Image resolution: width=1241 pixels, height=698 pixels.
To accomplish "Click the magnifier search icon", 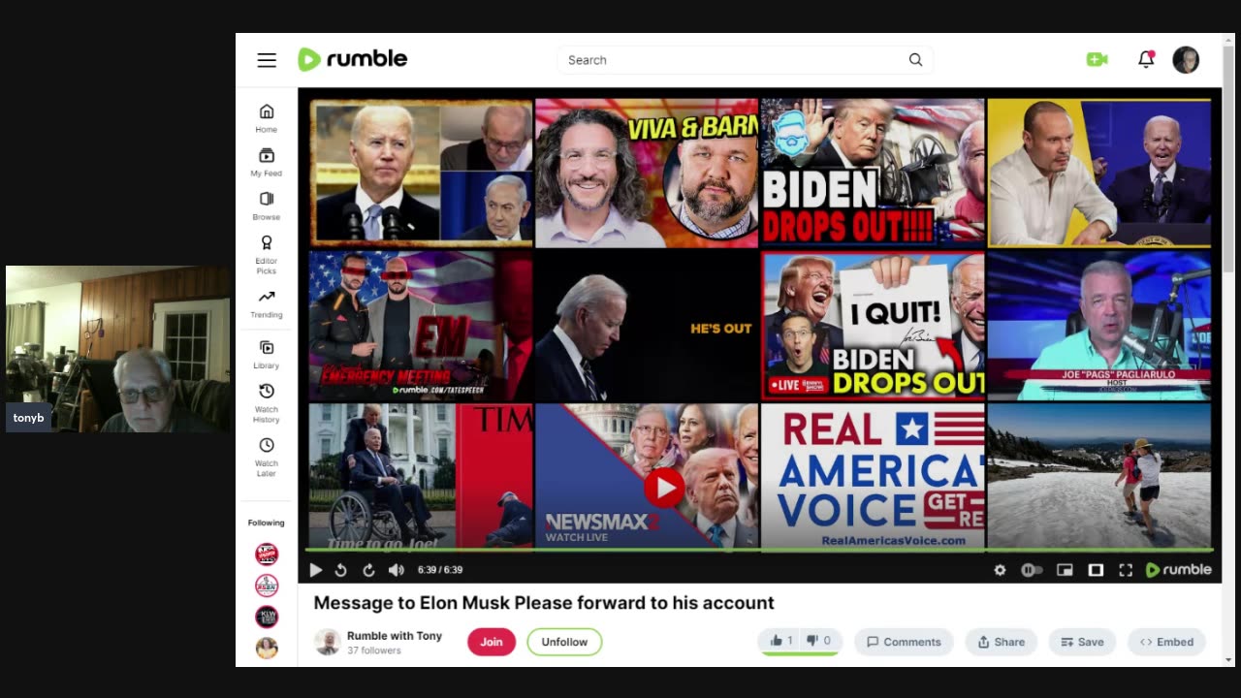I will click(915, 60).
